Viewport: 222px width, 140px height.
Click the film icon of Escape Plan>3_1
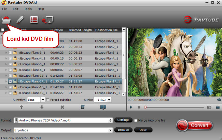(15, 53)
